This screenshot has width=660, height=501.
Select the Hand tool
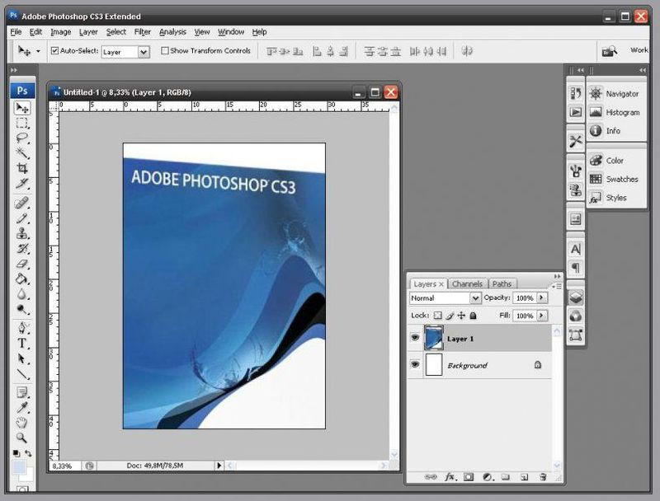pos(22,423)
